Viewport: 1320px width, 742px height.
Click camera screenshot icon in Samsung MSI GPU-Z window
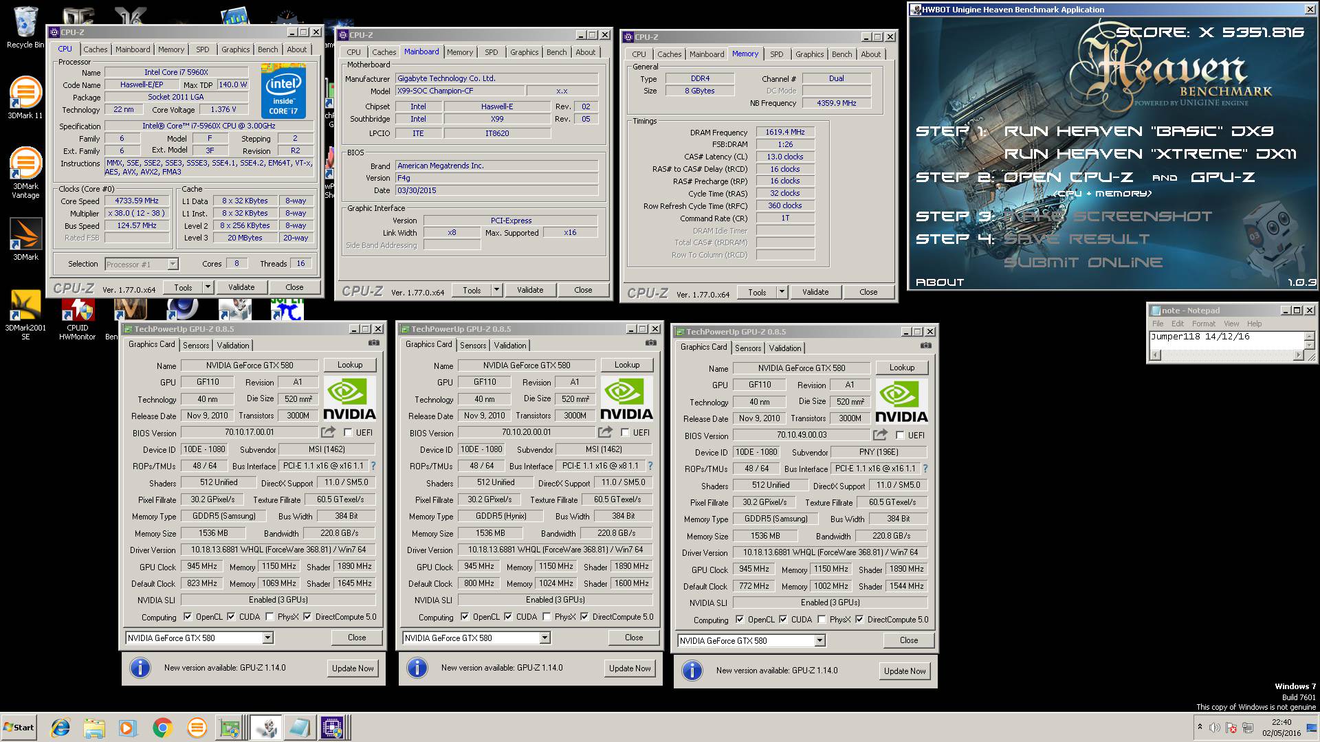tap(373, 343)
